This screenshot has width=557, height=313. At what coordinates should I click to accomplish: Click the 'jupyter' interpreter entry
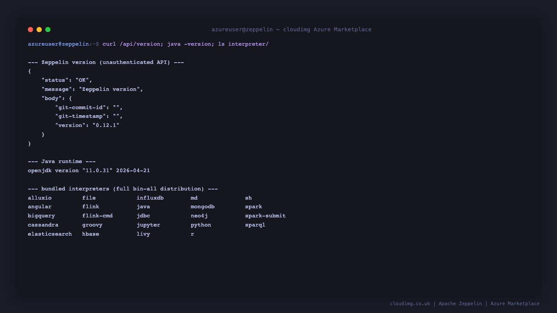(x=148, y=225)
